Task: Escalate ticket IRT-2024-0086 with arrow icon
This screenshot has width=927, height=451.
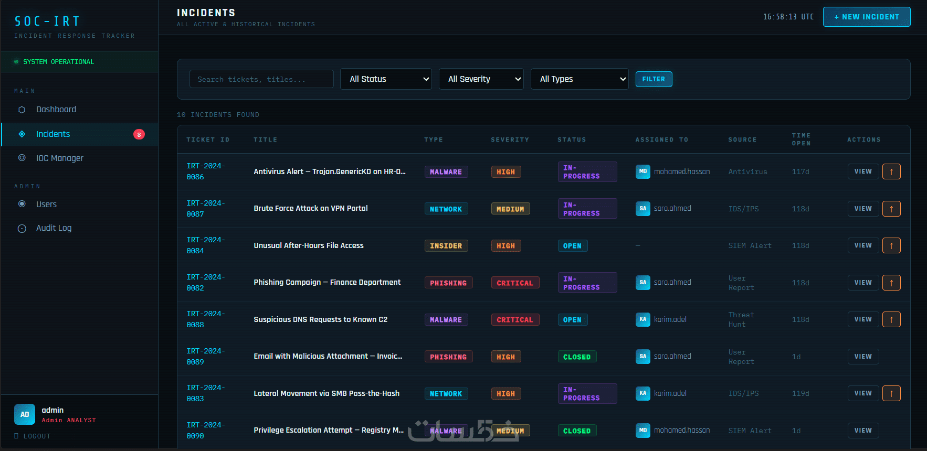Action: (x=891, y=171)
